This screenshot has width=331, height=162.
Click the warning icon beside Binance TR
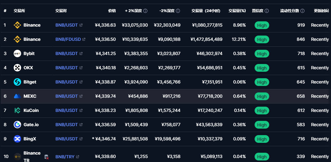click(x=47, y=157)
